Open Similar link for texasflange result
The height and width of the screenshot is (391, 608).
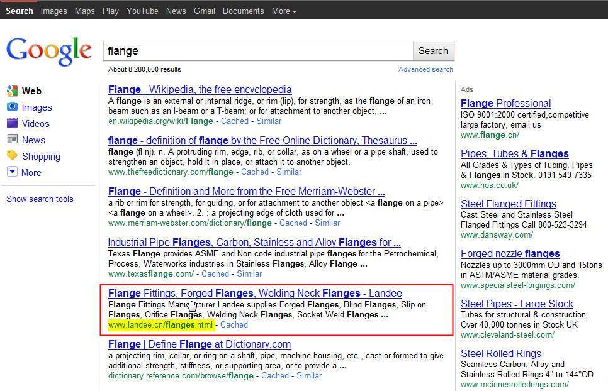click(x=249, y=273)
